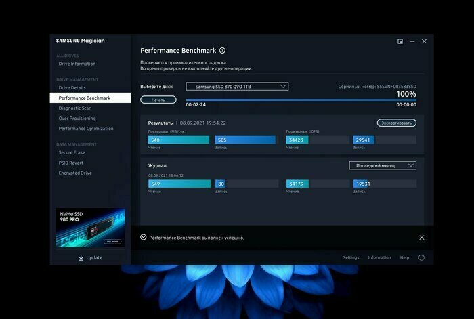Open Performance Optimization section

click(86, 129)
